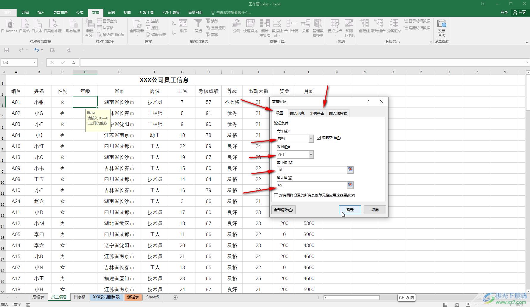Click the Undo arrow icon
Image resolution: width=530 pixels, height=307 pixels.
coord(36,50)
